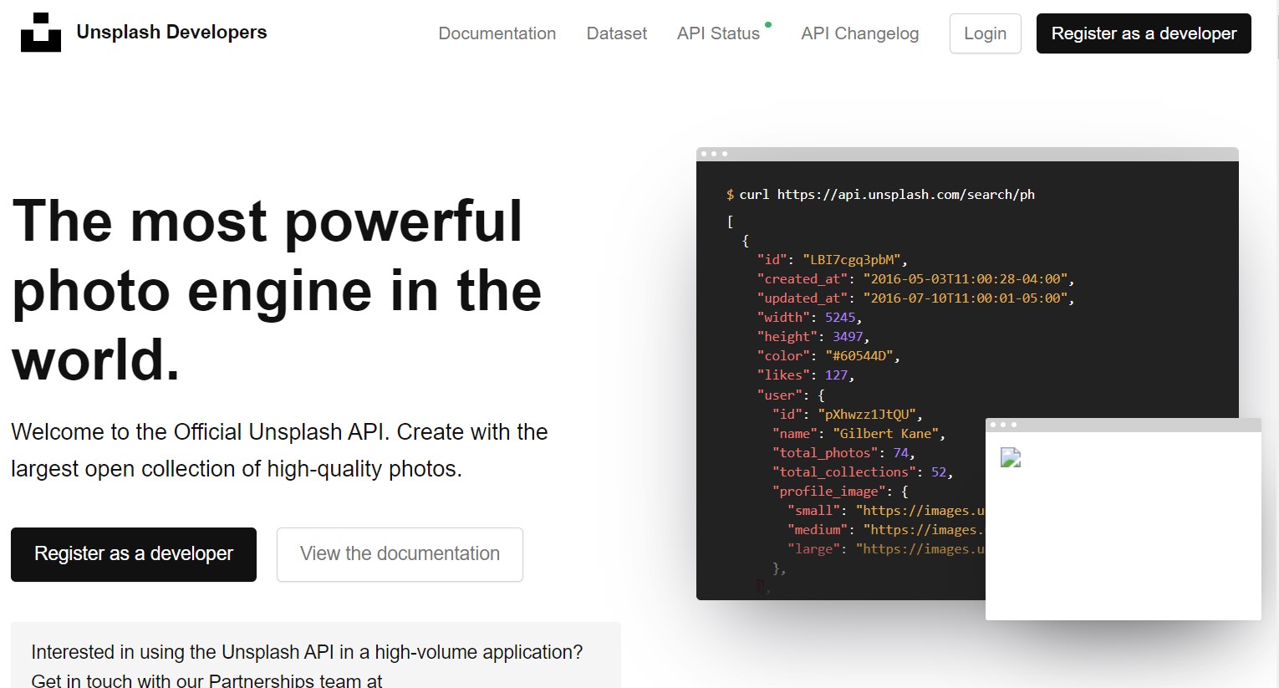Click the headline "The most powerful photo engine"
Screen dimensions: 1279x688
[x=278, y=290]
